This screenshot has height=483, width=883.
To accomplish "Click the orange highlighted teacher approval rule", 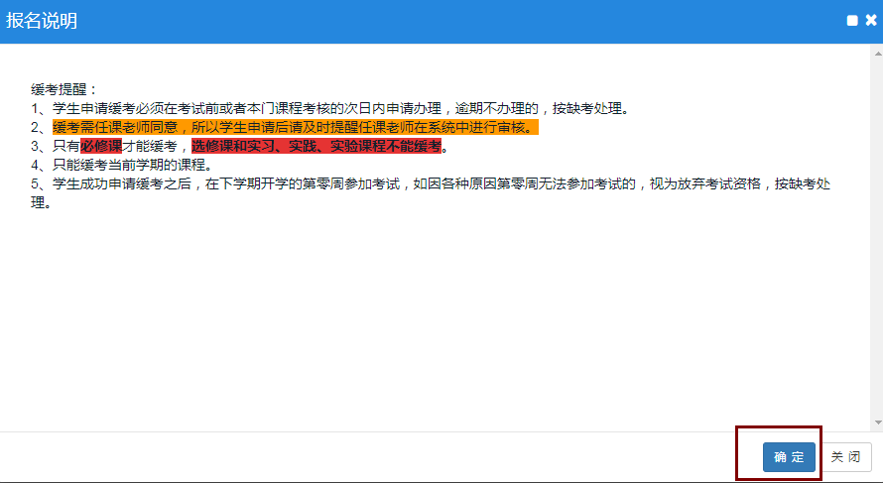I will point(295,127).
